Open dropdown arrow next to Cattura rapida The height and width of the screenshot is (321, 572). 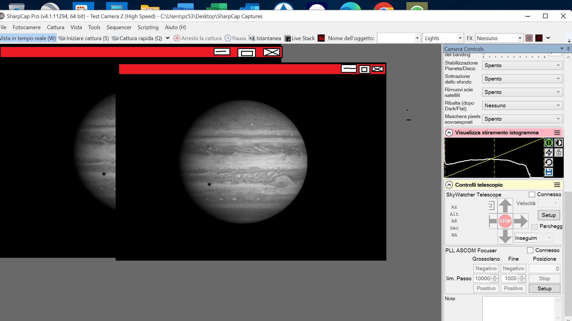tap(167, 38)
